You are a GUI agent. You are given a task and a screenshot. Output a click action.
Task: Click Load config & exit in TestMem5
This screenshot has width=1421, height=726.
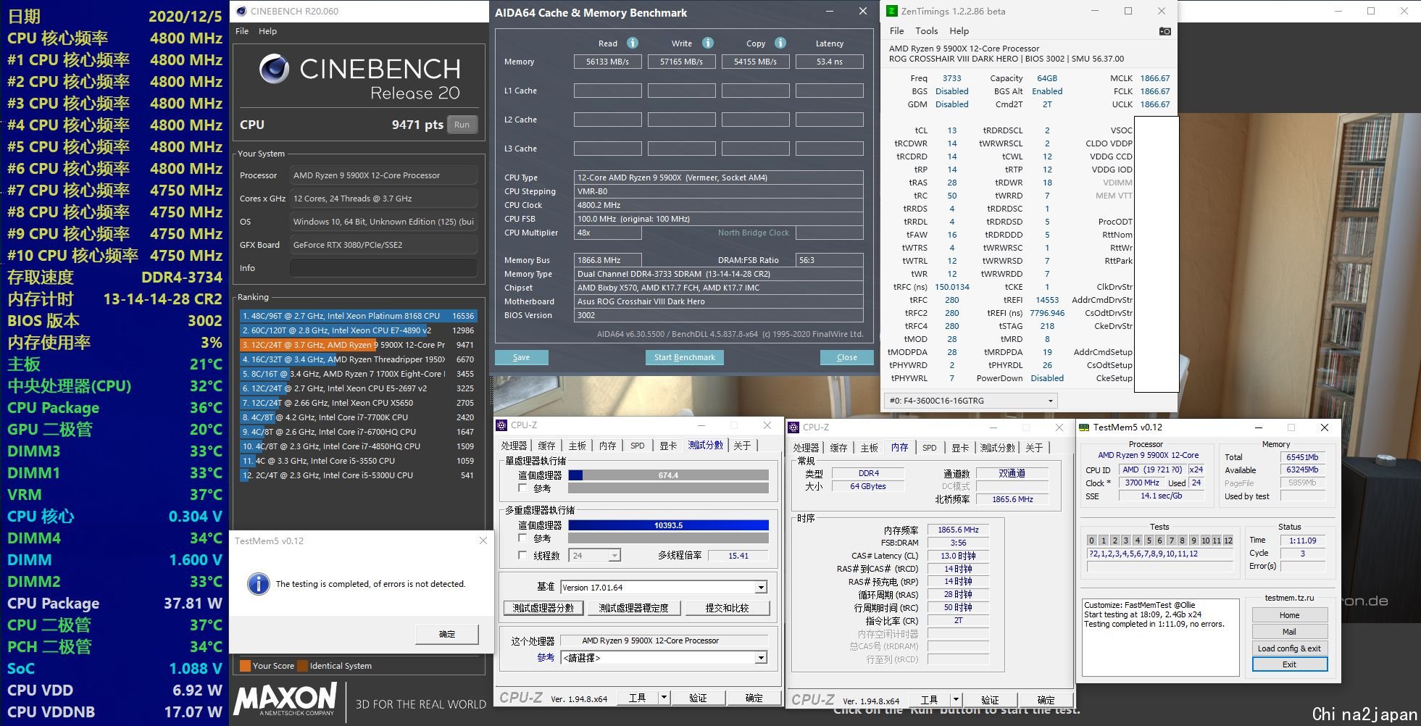[x=1289, y=648]
